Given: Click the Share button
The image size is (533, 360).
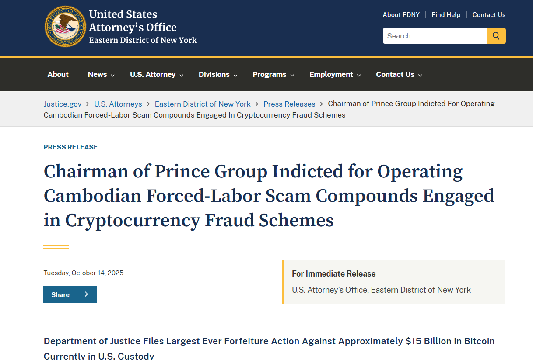Looking at the screenshot, I should tap(61, 295).
